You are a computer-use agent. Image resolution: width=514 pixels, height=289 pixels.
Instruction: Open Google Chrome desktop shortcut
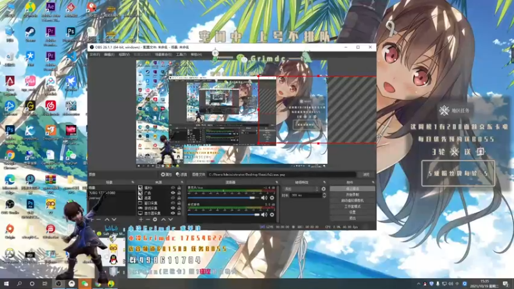[x=10, y=159]
